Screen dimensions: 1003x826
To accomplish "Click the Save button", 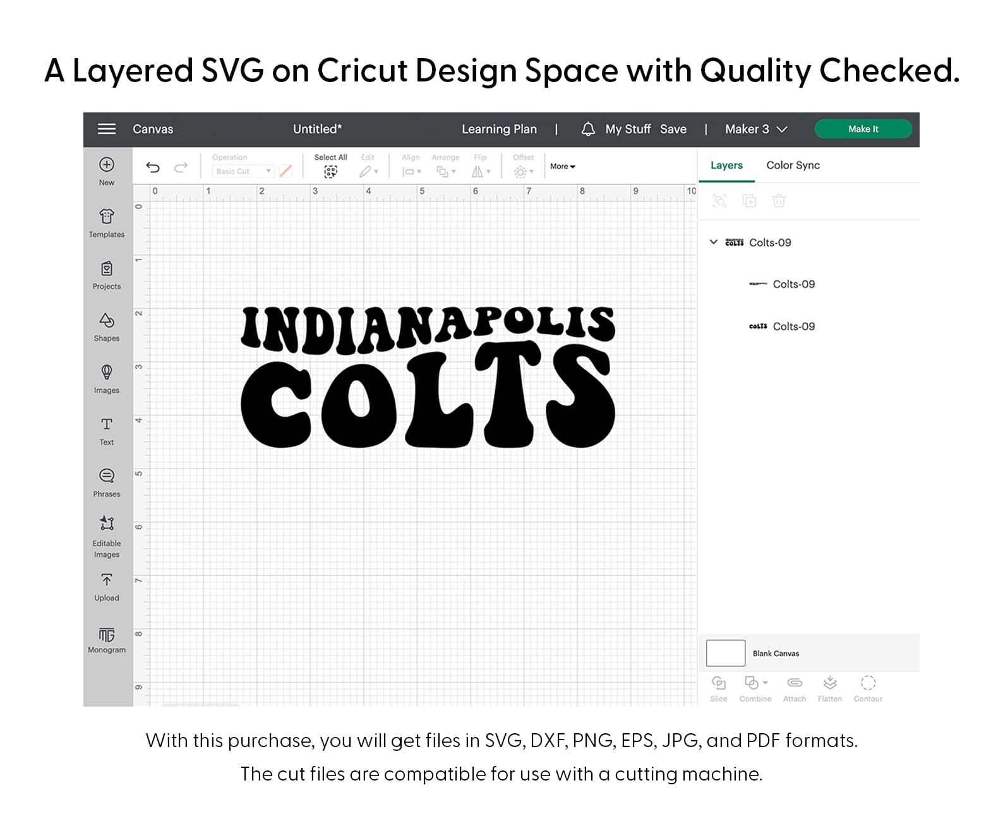I will (x=673, y=129).
